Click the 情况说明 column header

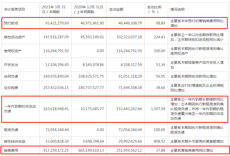177,9
